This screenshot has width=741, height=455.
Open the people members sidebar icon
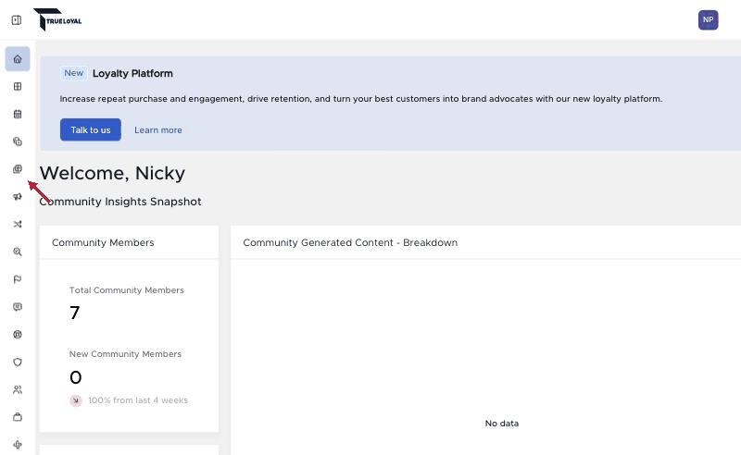click(x=18, y=389)
